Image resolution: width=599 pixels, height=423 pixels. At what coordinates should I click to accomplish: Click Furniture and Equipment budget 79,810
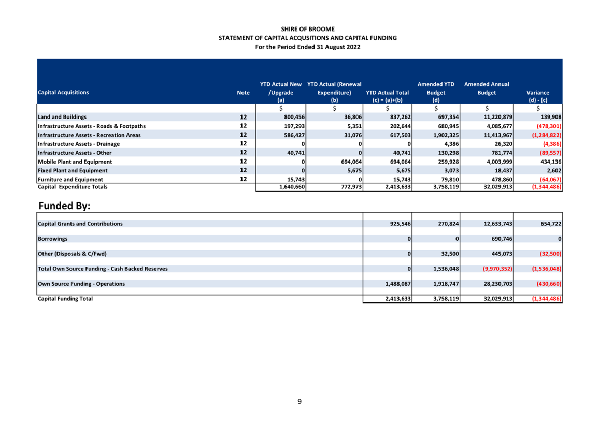coord(450,180)
